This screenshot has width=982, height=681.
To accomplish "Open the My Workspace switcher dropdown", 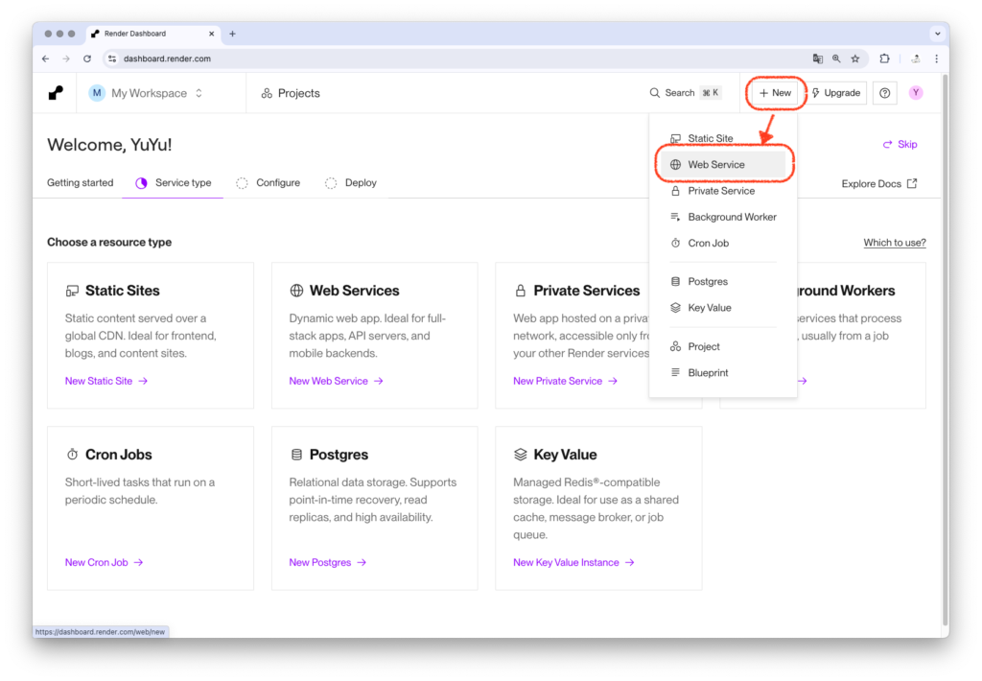I will pos(146,93).
